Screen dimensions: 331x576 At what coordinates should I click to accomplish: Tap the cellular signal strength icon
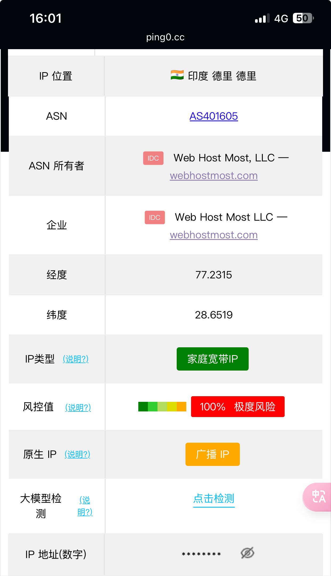click(x=262, y=18)
